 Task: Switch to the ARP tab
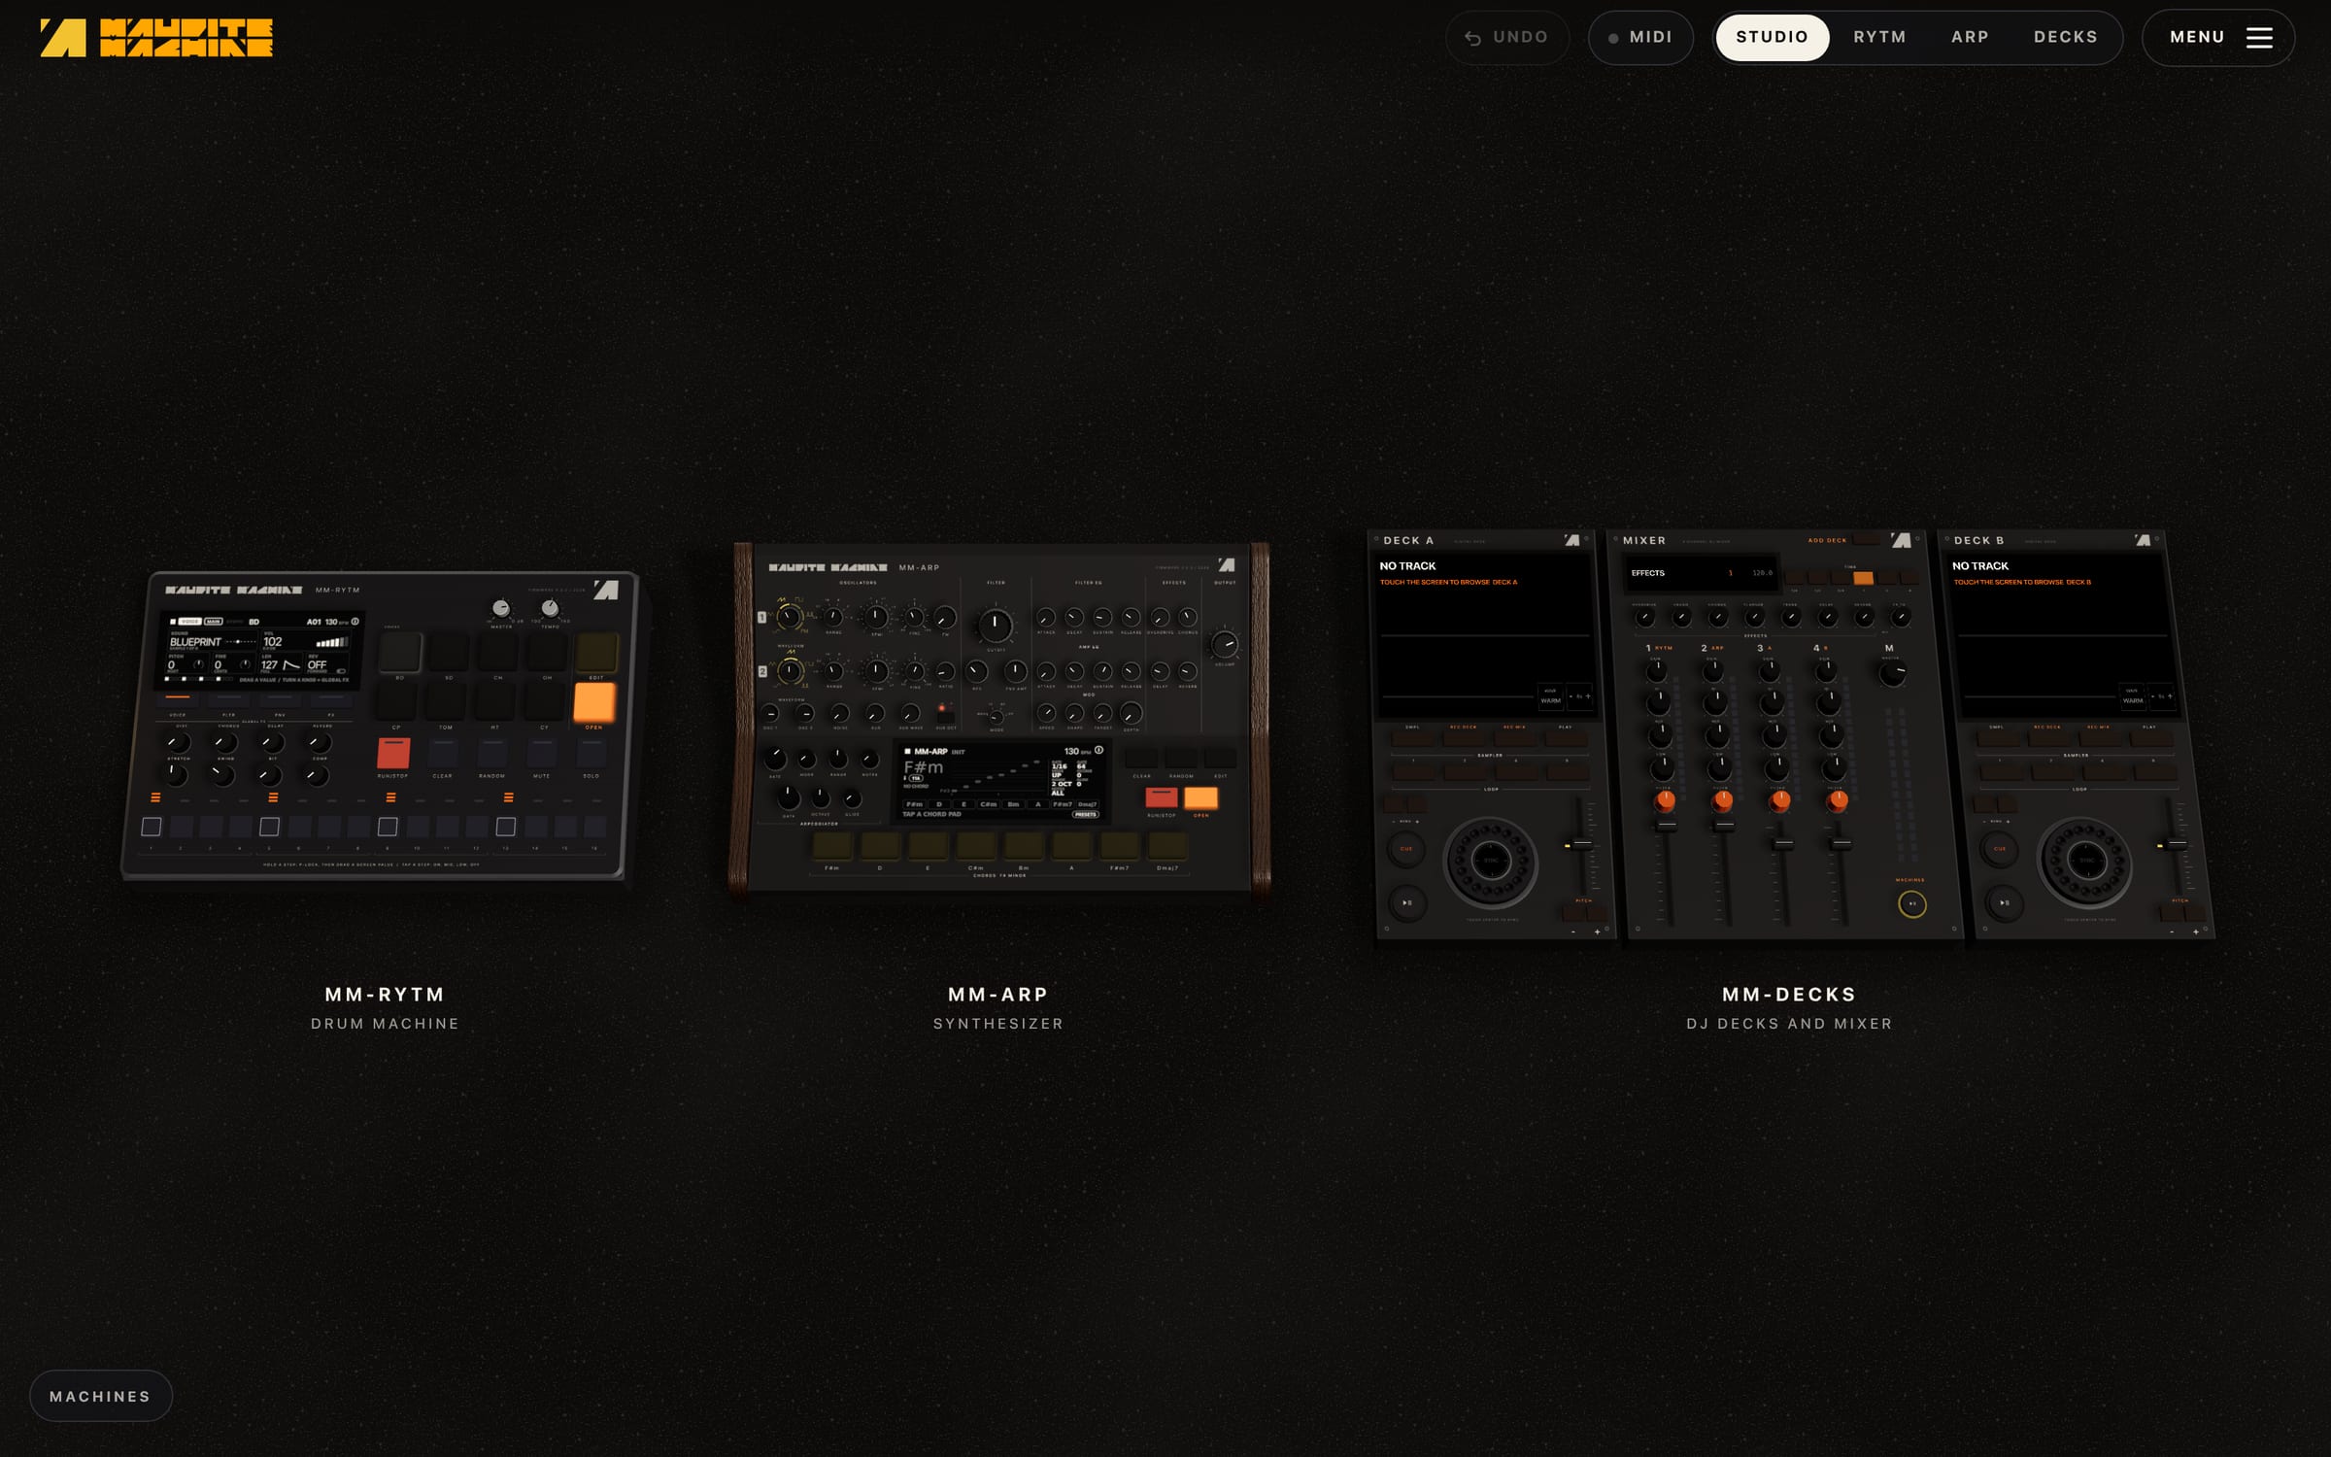(x=1970, y=38)
